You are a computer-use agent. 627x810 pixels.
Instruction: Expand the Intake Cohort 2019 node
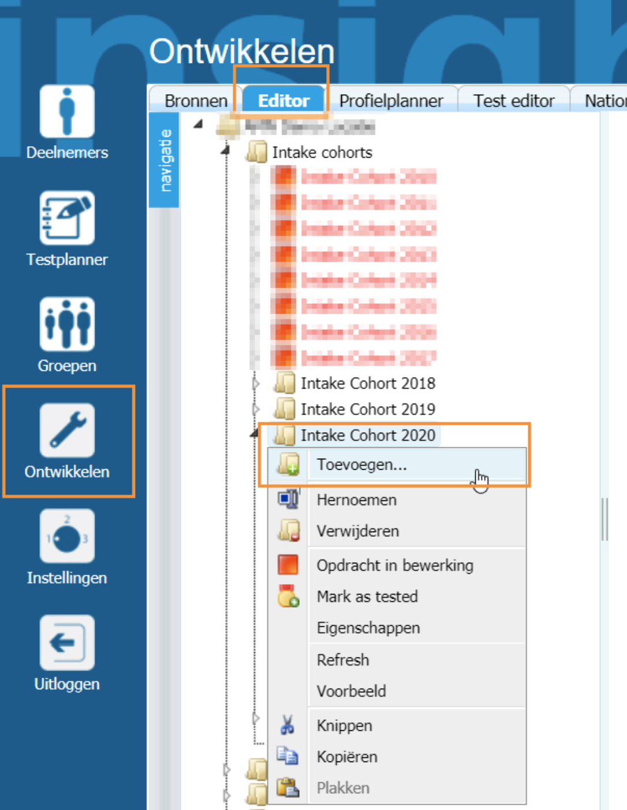[256, 410]
